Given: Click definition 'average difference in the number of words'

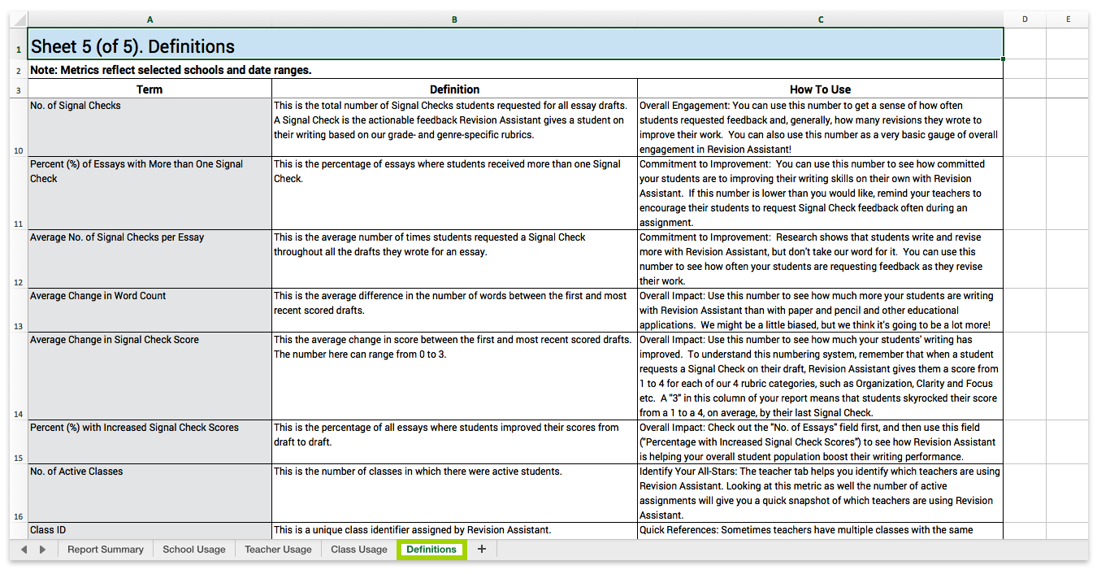Looking at the screenshot, I should tap(454, 311).
